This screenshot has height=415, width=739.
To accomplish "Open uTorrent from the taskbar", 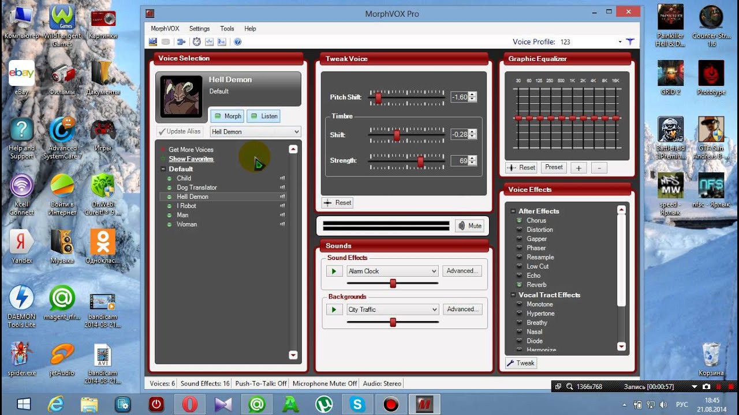I will (324, 404).
